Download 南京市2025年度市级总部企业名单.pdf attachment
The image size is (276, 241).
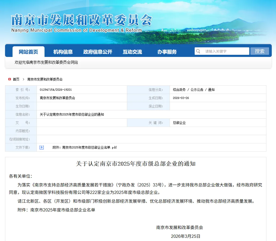tap(85, 147)
